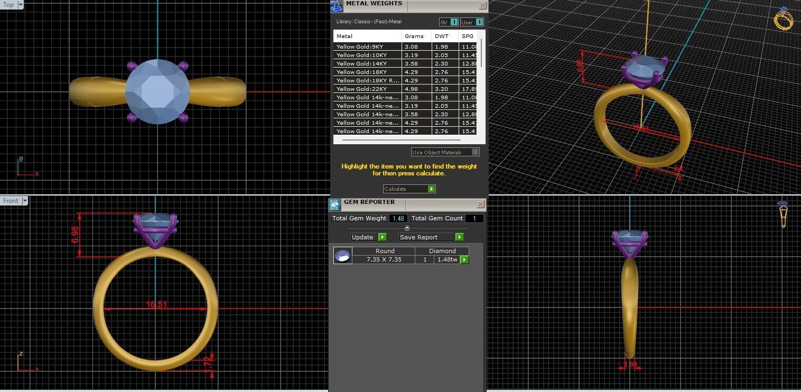Close the Gem Reporter panel
This screenshot has width=801, height=392.
pyautogui.click(x=481, y=204)
